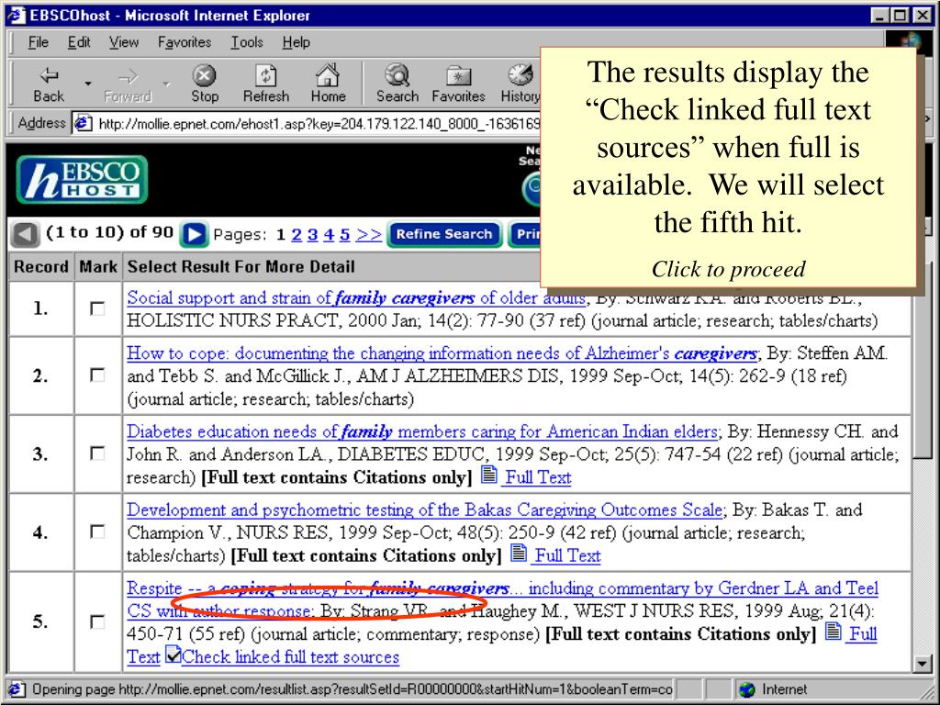Image resolution: width=940 pixels, height=705 pixels.
Task: Go to results page 4
Action: 329,234
